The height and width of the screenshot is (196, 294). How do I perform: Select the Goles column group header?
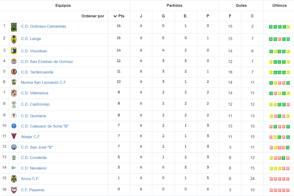[x=241, y=6]
